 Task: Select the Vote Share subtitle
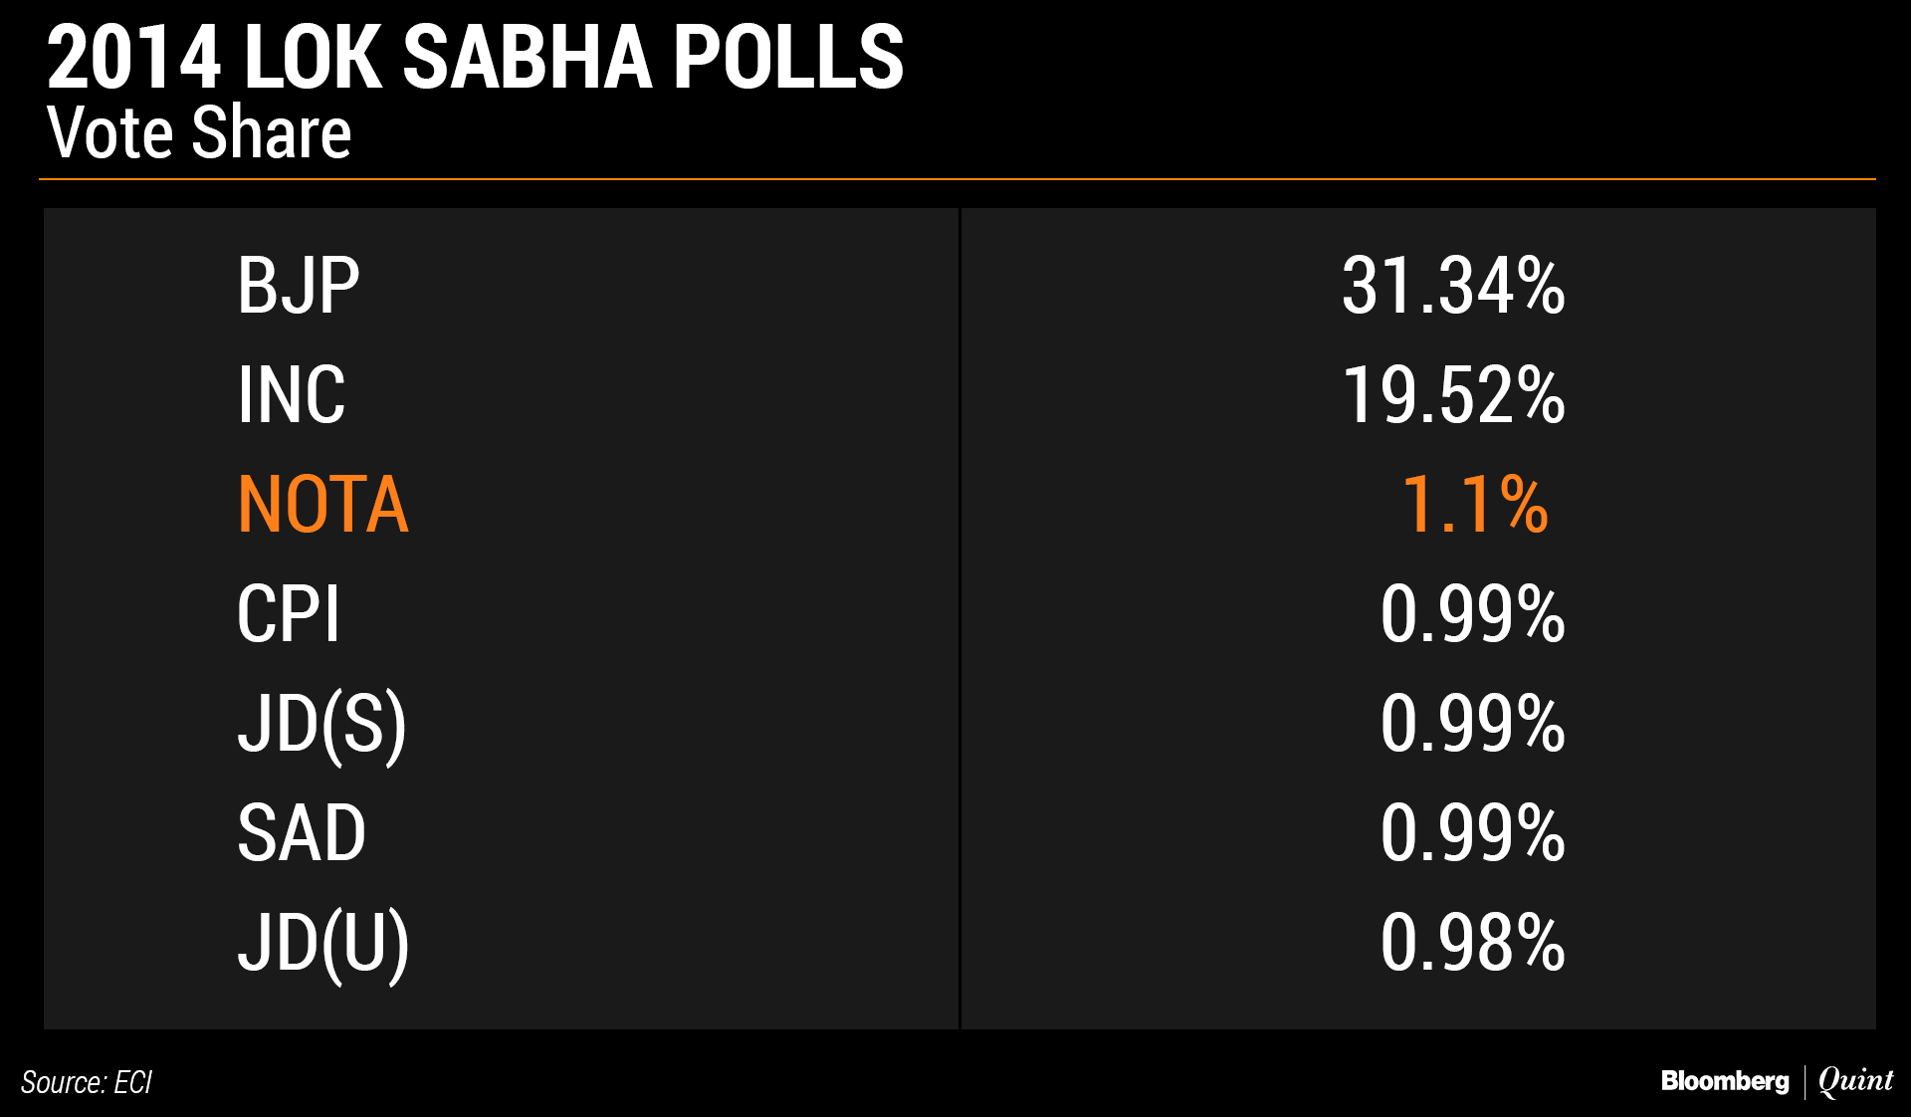pos(199,132)
